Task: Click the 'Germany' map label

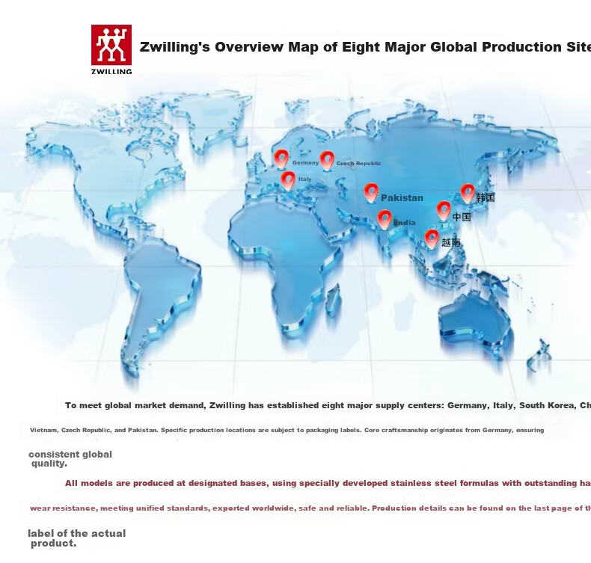Action: click(x=306, y=163)
